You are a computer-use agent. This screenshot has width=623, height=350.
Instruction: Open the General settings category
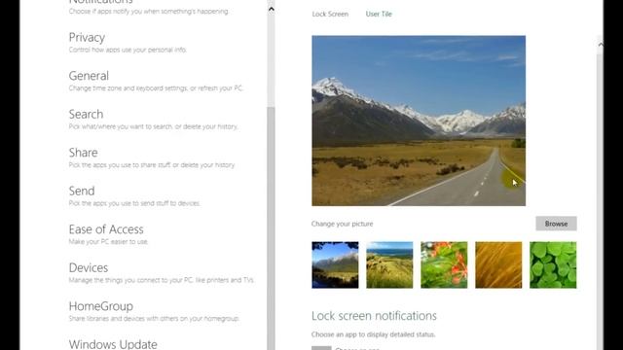click(x=89, y=76)
